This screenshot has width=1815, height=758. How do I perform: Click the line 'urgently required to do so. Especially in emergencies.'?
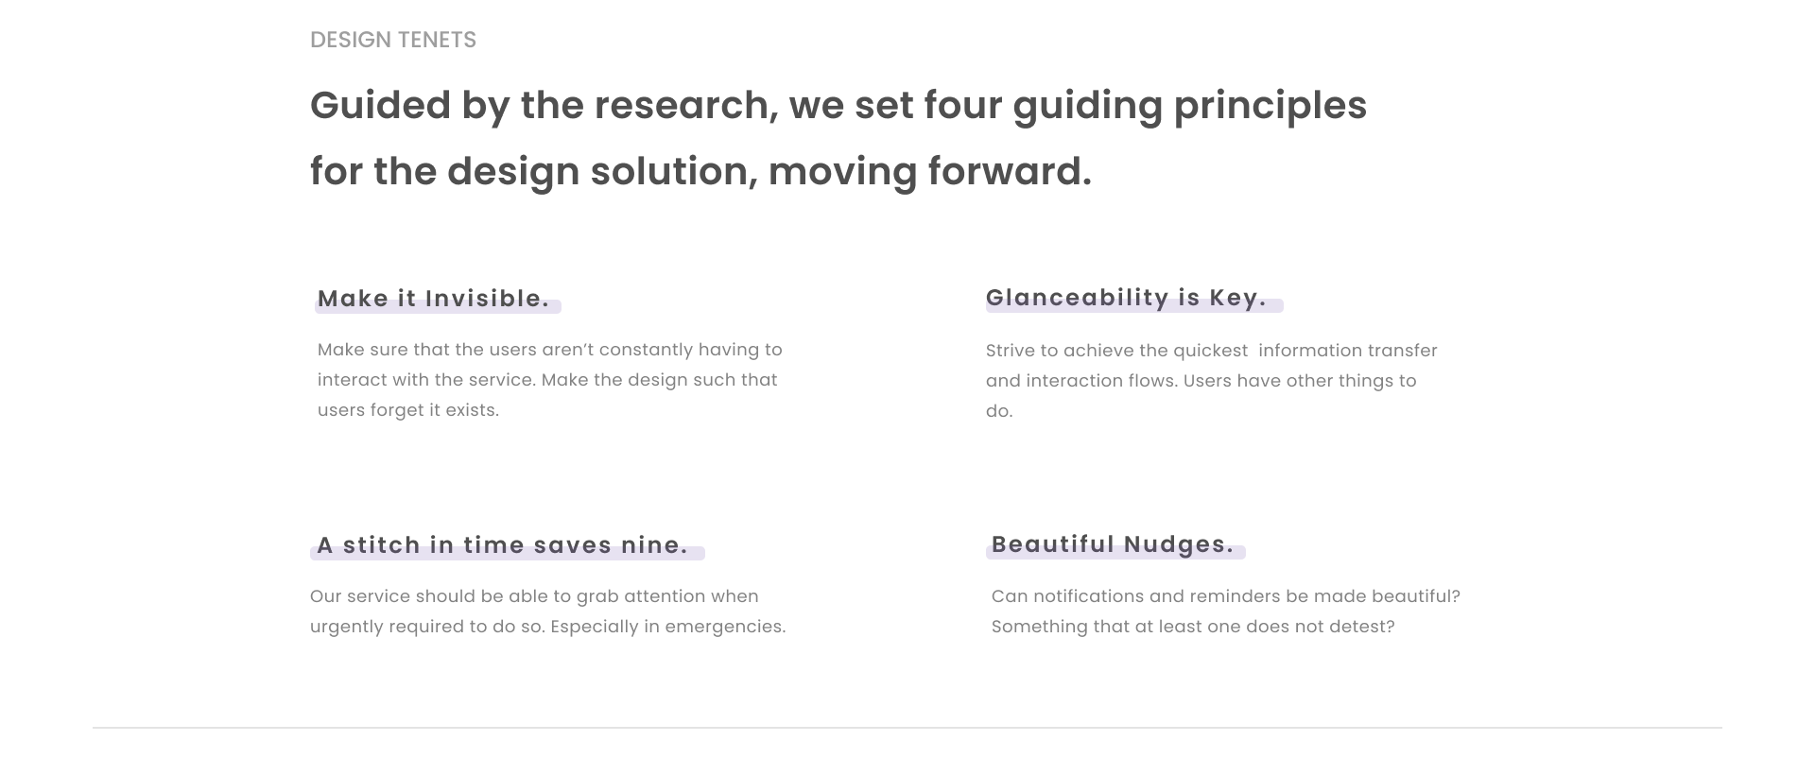click(x=548, y=627)
